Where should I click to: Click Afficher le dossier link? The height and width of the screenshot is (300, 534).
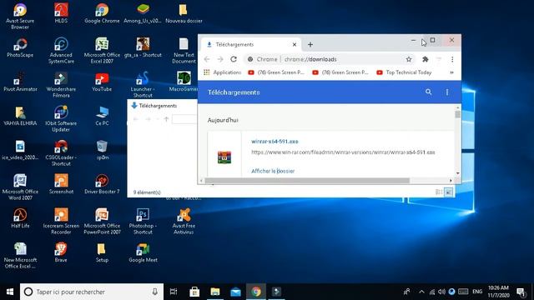click(273, 171)
